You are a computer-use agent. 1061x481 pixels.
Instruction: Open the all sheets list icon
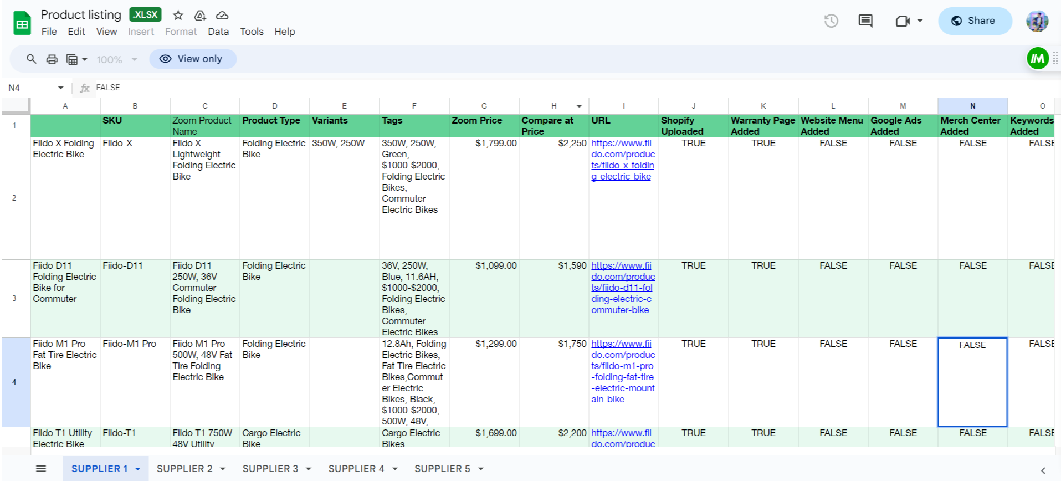41,469
